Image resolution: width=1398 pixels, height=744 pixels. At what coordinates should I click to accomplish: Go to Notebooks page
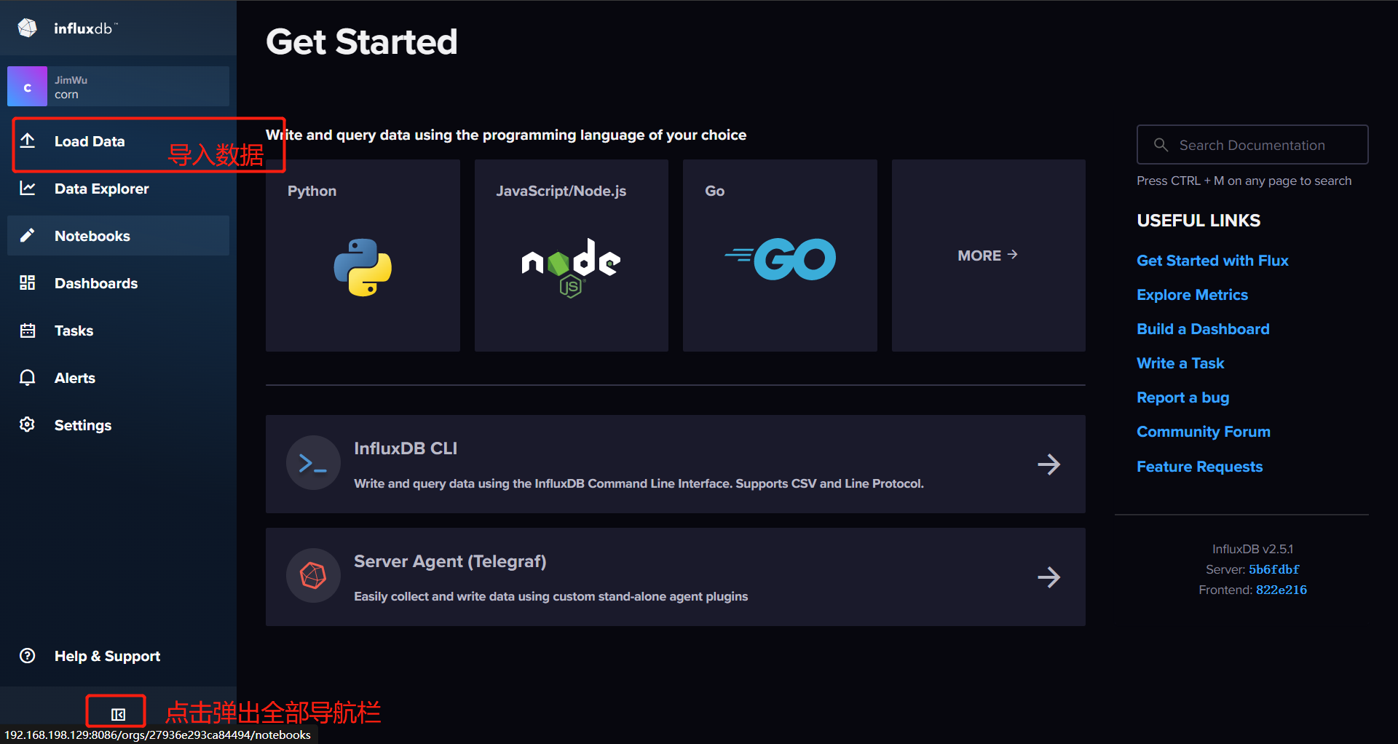[x=118, y=236]
